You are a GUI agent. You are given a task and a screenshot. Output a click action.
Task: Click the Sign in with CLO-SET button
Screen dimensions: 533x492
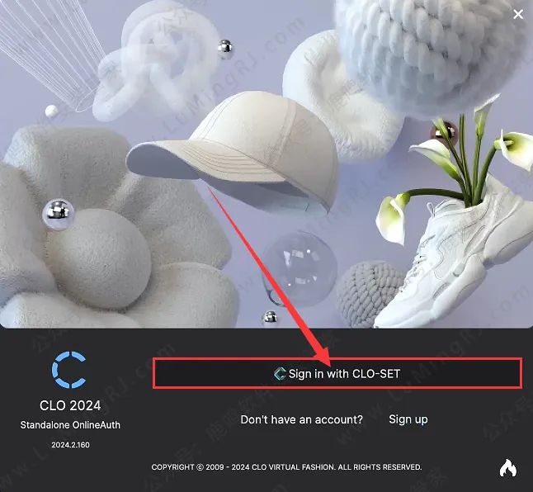point(337,373)
